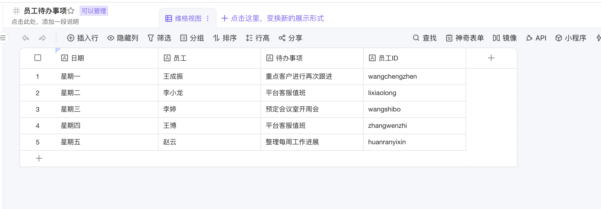The width and height of the screenshot is (601, 209).
Task: Open the 隐藏列 hide columns option
Action: pos(123,38)
